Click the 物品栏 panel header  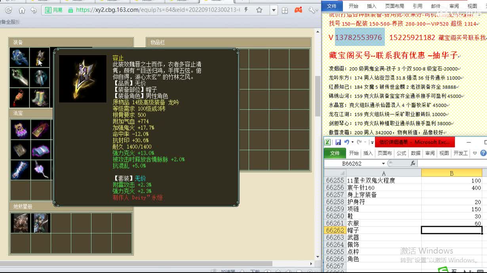(228, 42)
